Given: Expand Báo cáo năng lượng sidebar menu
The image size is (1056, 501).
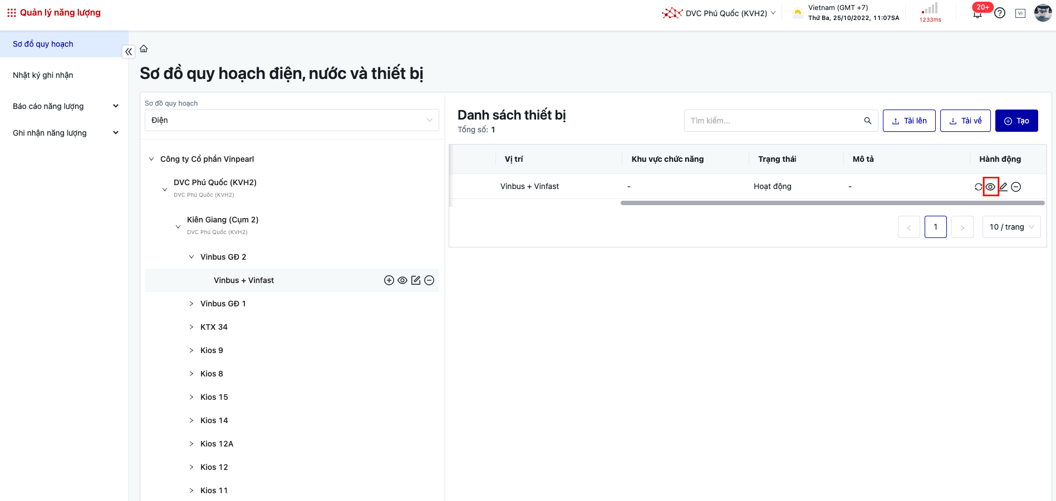Looking at the screenshot, I should pyautogui.click(x=64, y=106).
